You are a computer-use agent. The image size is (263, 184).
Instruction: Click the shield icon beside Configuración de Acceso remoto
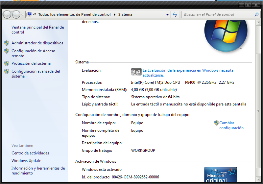[7, 51]
